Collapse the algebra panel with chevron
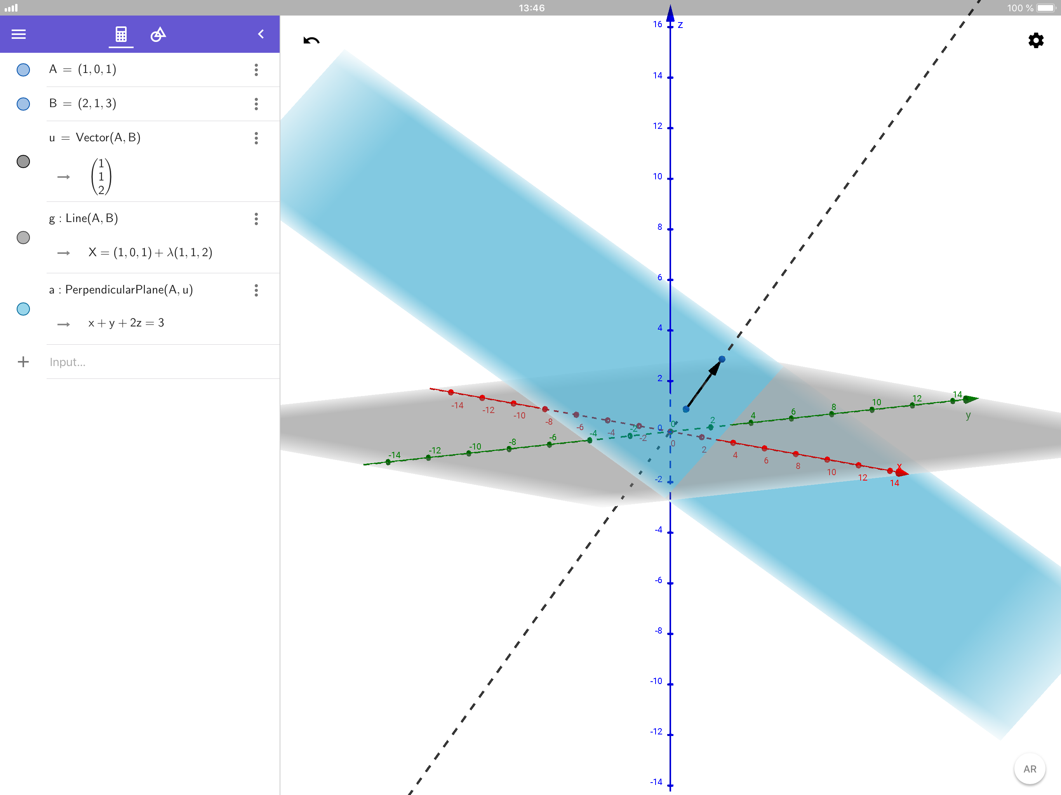Screen dimensions: 1061x795 pos(261,34)
